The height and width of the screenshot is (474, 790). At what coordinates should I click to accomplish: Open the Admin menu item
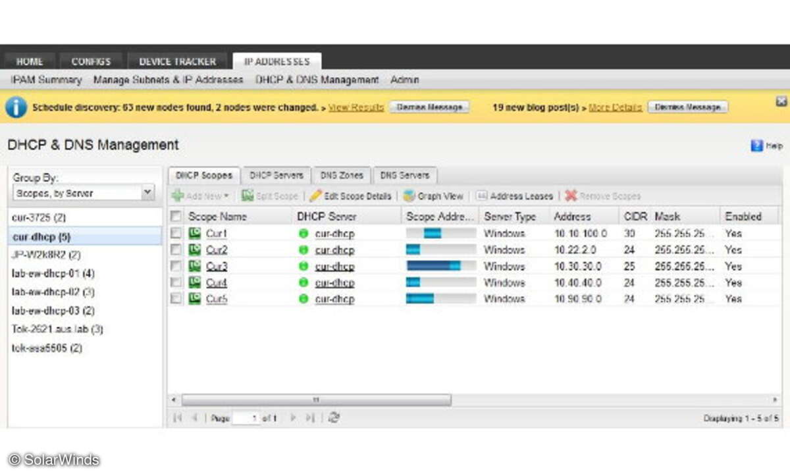click(x=405, y=80)
